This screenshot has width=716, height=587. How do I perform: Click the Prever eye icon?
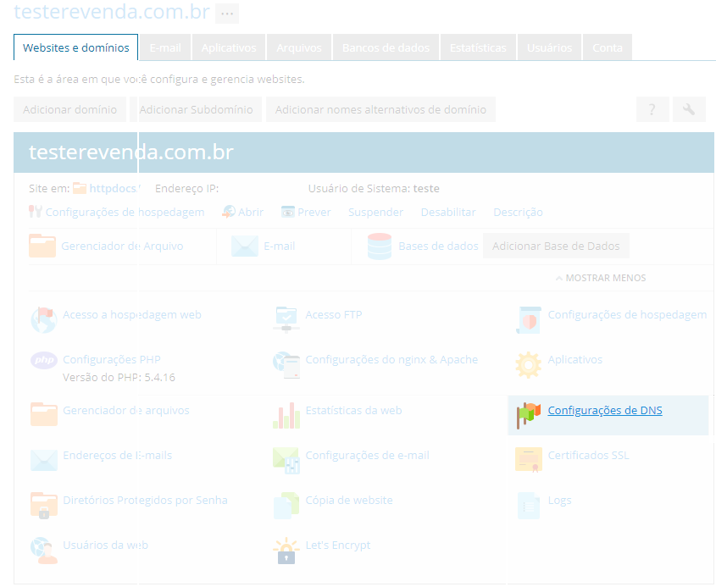click(288, 213)
